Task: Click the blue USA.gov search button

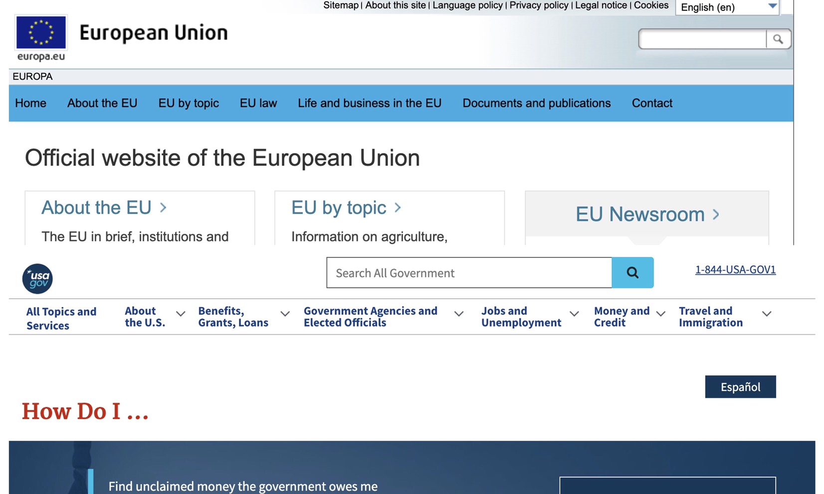Action: [632, 272]
